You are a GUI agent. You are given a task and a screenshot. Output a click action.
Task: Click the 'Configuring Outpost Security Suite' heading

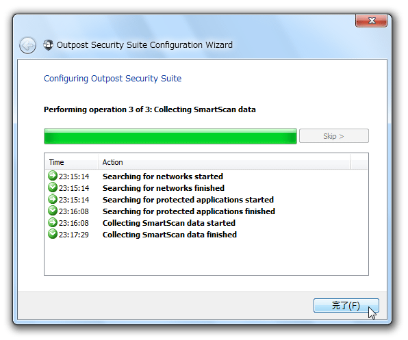(112, 79)
